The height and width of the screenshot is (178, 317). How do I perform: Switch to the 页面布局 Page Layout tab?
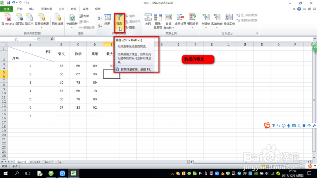(x=47, y=9)
